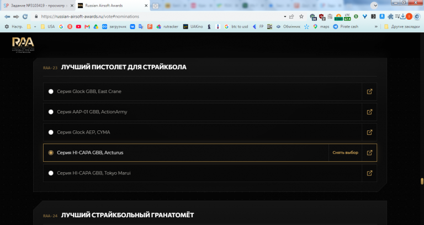Click the orange profile avatar
Image resolution: width=424 pixels, height=225 pixels.
tap(409, 17)
